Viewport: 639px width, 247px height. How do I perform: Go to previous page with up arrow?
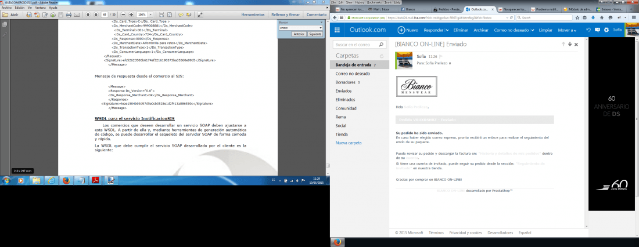click(x=88, y=14)
